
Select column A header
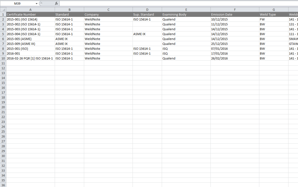(30, 10)
